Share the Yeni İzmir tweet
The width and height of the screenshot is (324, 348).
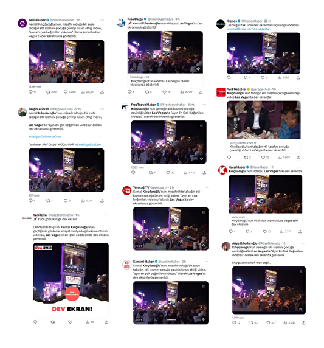click(x=106, y=322)
